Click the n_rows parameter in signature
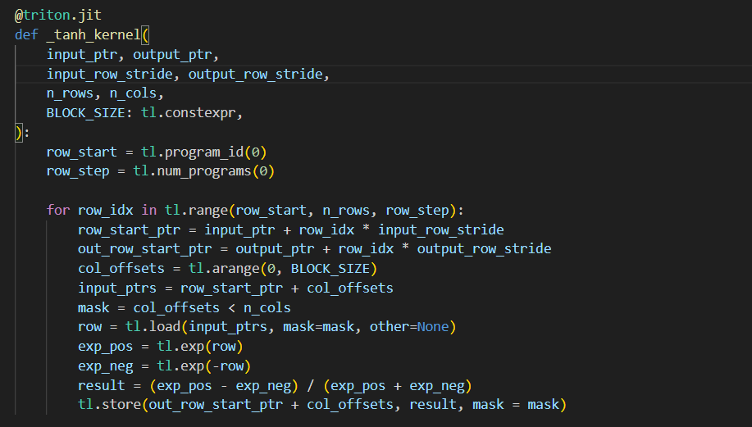752x427 pixels. coord(70,93)
